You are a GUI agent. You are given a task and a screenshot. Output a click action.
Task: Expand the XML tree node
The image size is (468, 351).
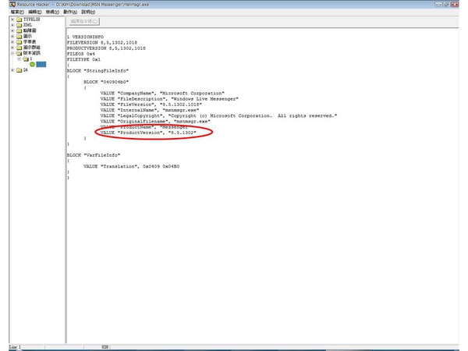click(12, 25)
